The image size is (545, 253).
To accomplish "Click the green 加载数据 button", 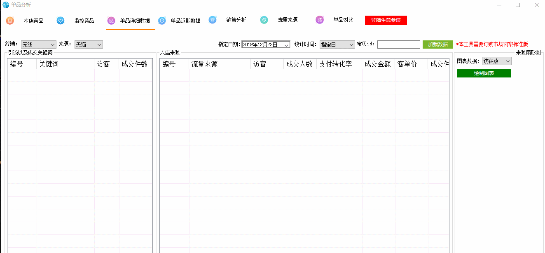I will tap(437, 45).
